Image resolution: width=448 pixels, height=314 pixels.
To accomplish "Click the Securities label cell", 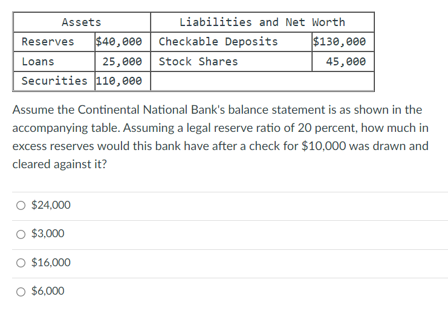I will [x=54, y=81].
